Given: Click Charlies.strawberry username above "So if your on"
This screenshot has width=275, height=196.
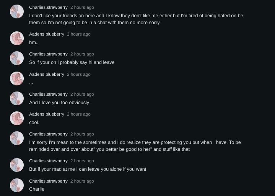Looking at the screenshot, I should point(48,54).
